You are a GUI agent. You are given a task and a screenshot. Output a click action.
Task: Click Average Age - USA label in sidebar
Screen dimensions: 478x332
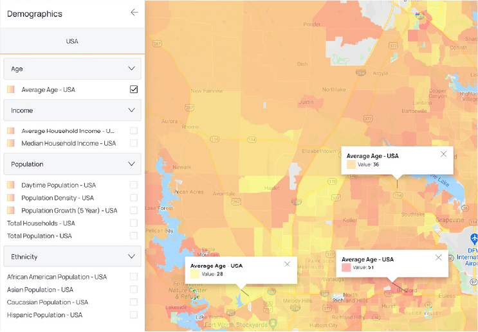(48, 90)
